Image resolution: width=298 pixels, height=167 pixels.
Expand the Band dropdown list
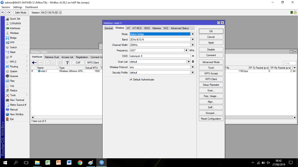[193, 39]
